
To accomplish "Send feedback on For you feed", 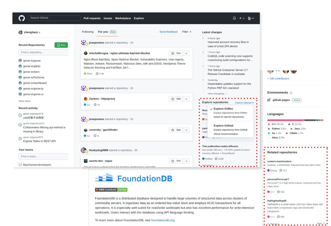I will point(169,32).
